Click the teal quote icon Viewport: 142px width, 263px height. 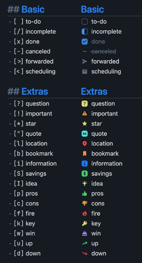(x=85, y=134)
